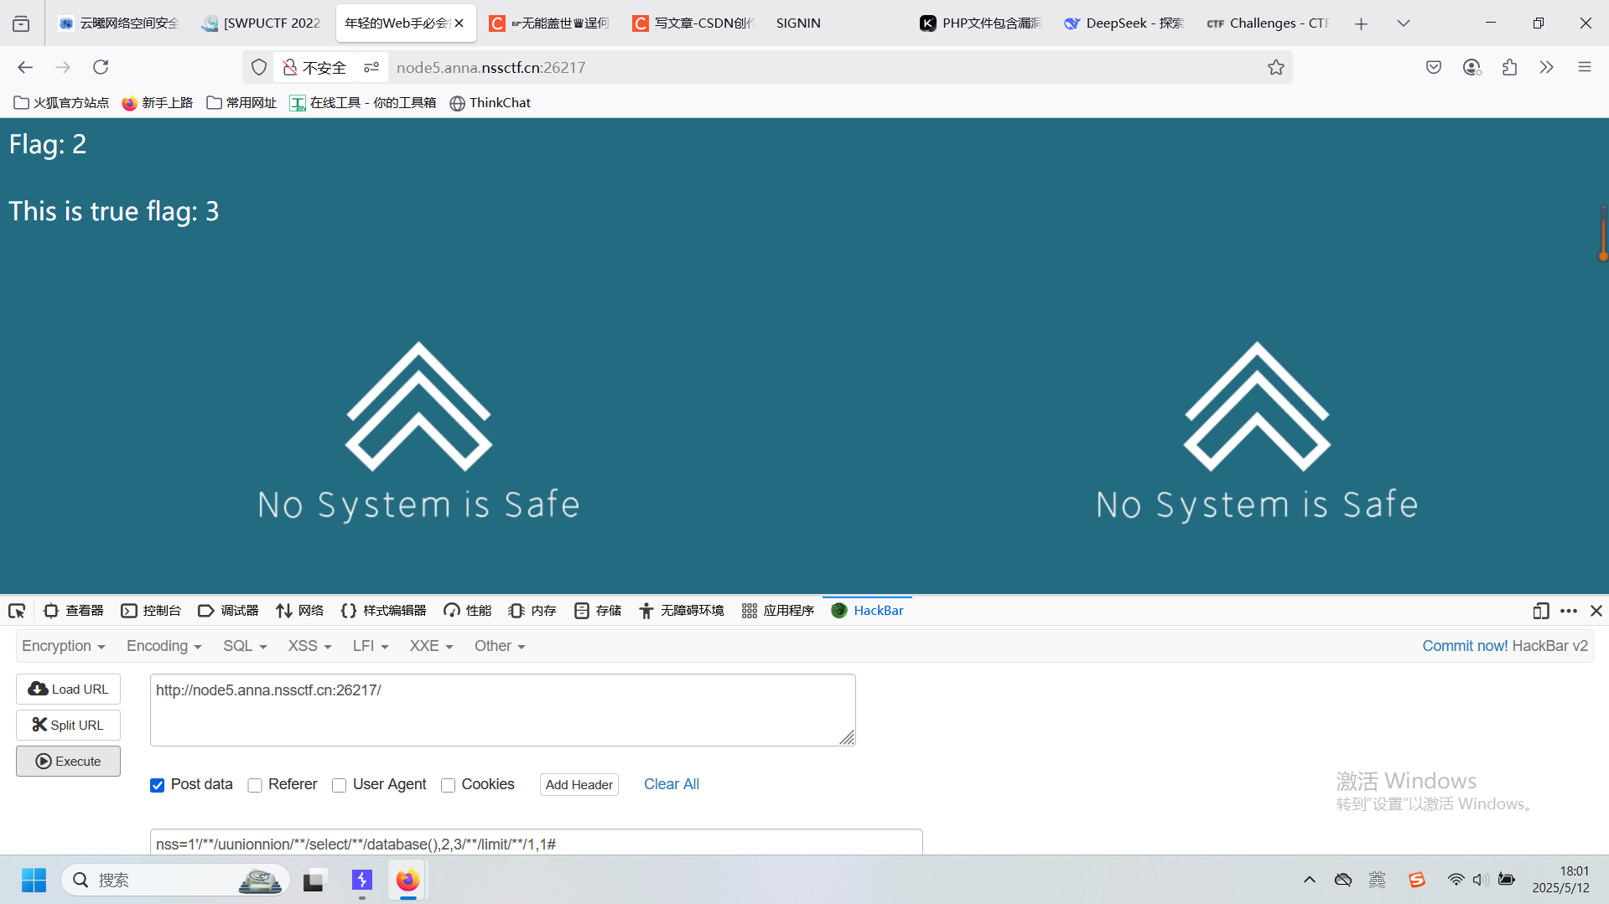Pick an element with the inspector picker
This screenshot has width=1609, height=904.
[17, 611]
